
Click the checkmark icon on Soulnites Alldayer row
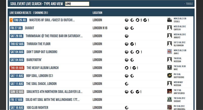pos(137,92)
